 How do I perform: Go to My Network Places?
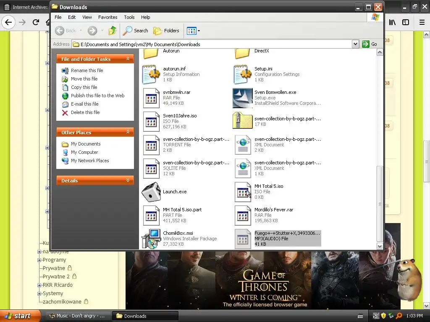pyautogui.click(x=90, y=161)
